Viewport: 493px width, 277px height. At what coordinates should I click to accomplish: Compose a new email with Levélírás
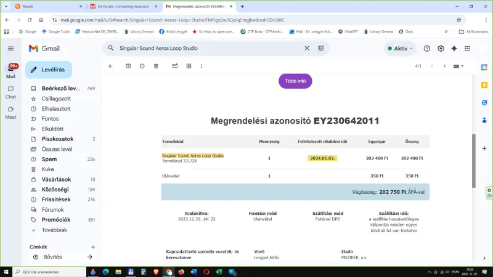click(x=49, y=70)
